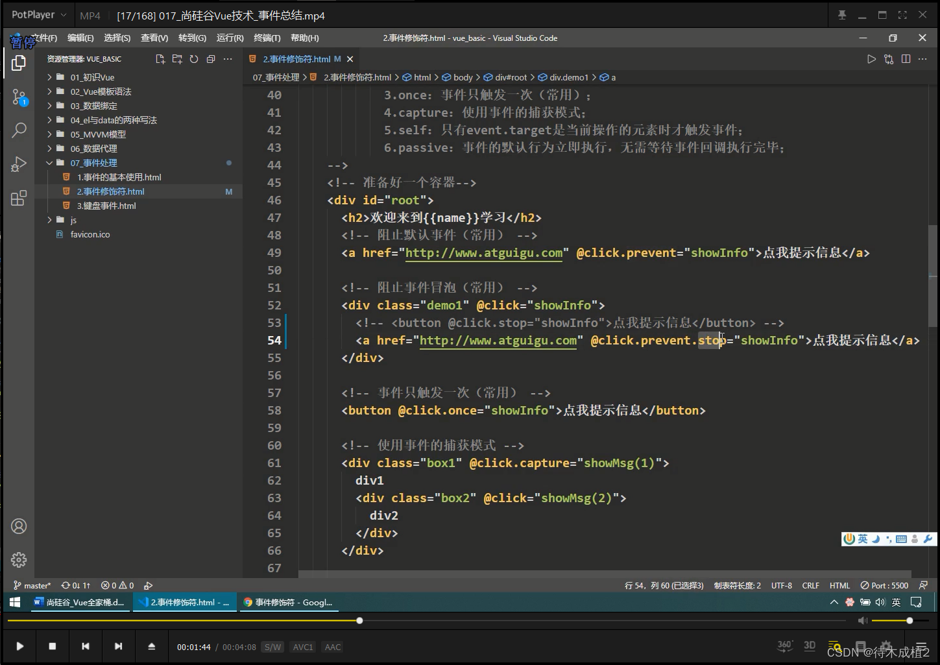940x665 pixels.
Task: Open the Explorer view in activity bar
Action: click(x=19, y=63)
